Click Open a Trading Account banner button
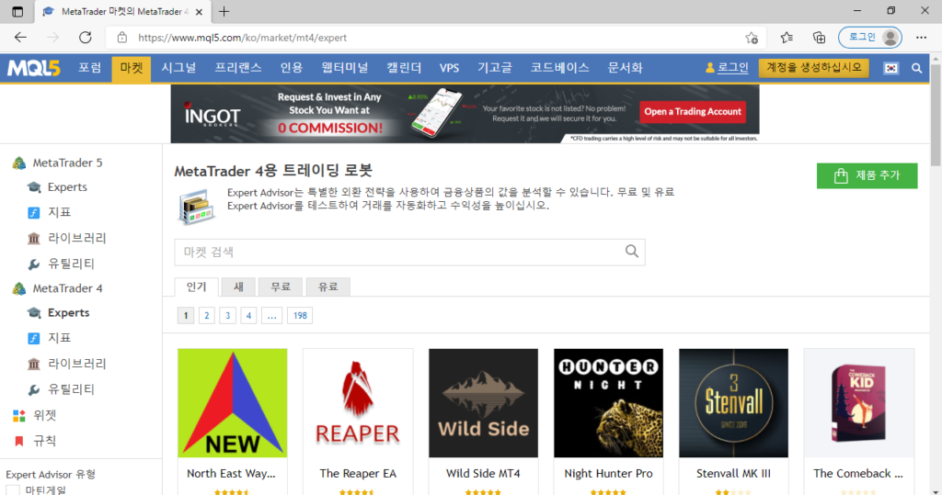 pyautogui.click(x=693, y=112)
